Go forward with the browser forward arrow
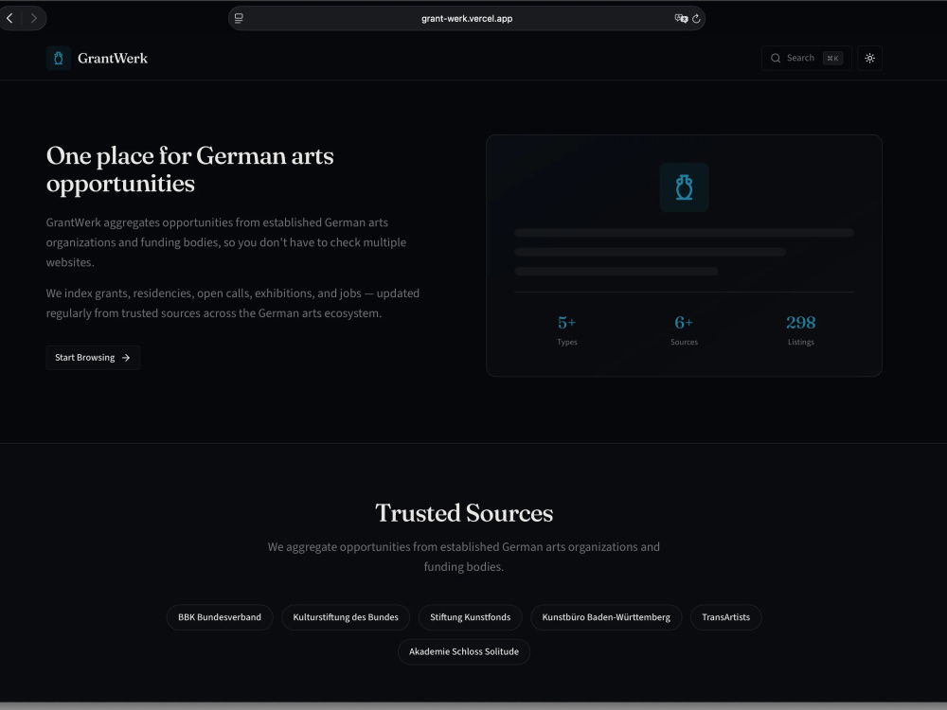 click(34, 19)
